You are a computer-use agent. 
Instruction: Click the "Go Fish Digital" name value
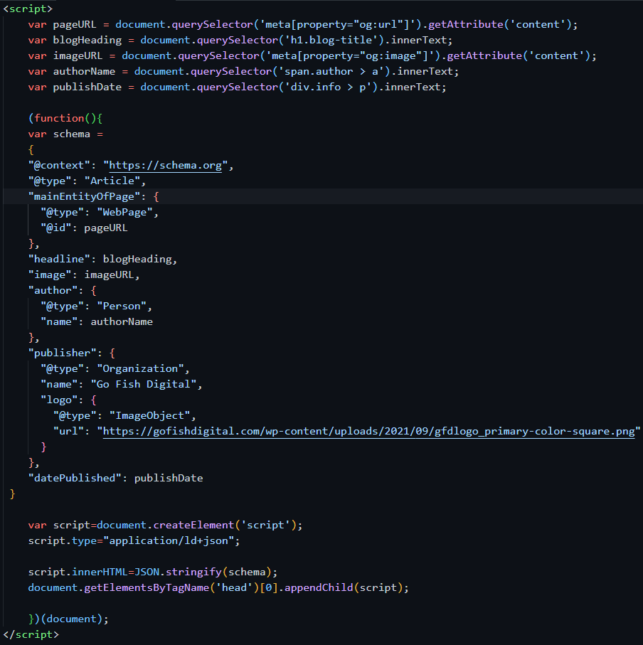[x=144, y=384]
